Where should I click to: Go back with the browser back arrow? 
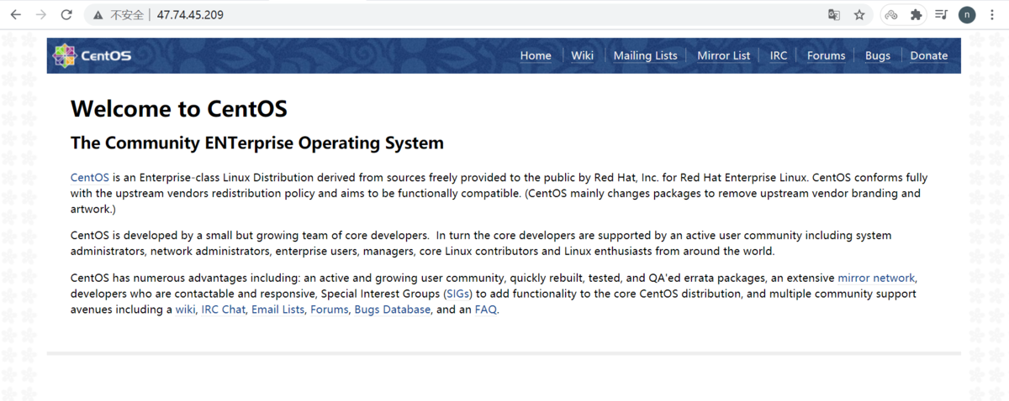[15, 15]
